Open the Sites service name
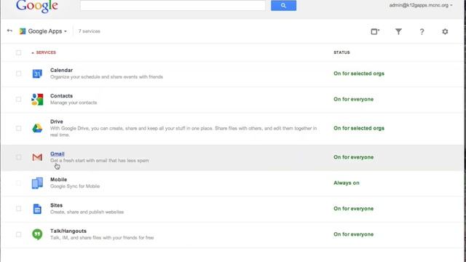The width and height of the screenshot is (466, 262). tap(56, 205)
